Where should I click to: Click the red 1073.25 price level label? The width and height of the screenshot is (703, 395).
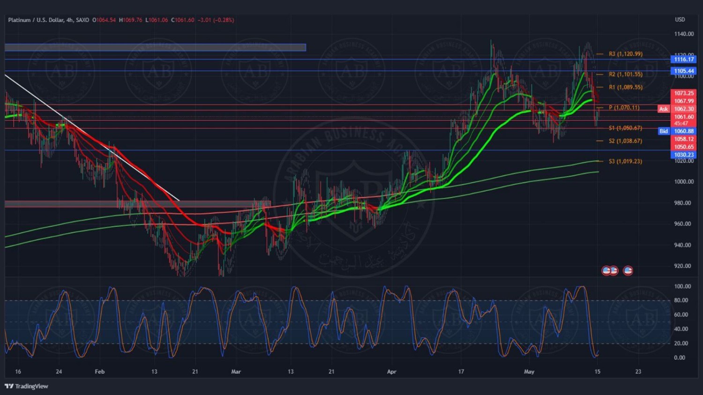point(684,93)
